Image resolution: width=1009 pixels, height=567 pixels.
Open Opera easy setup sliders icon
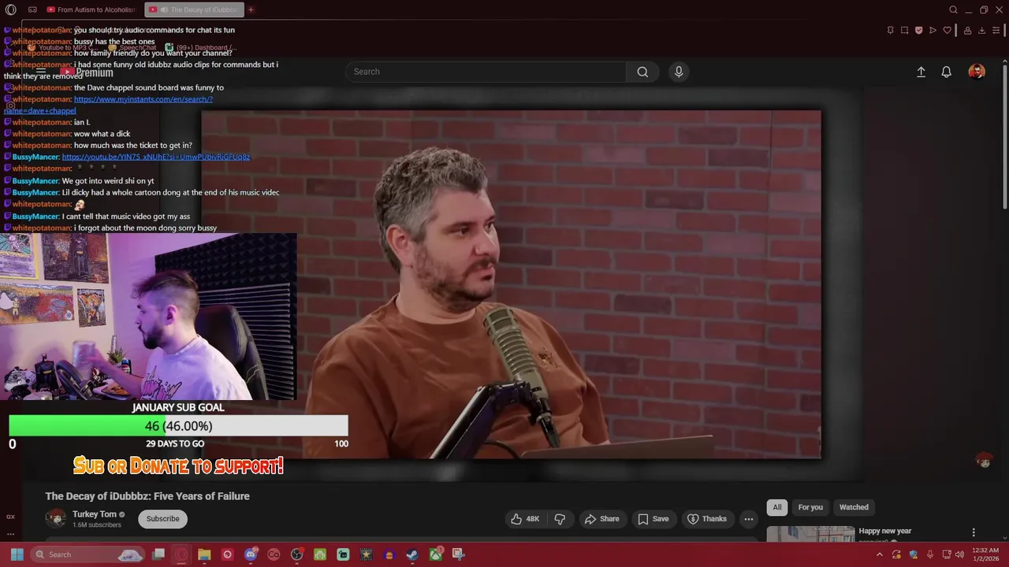click(997, 30)
